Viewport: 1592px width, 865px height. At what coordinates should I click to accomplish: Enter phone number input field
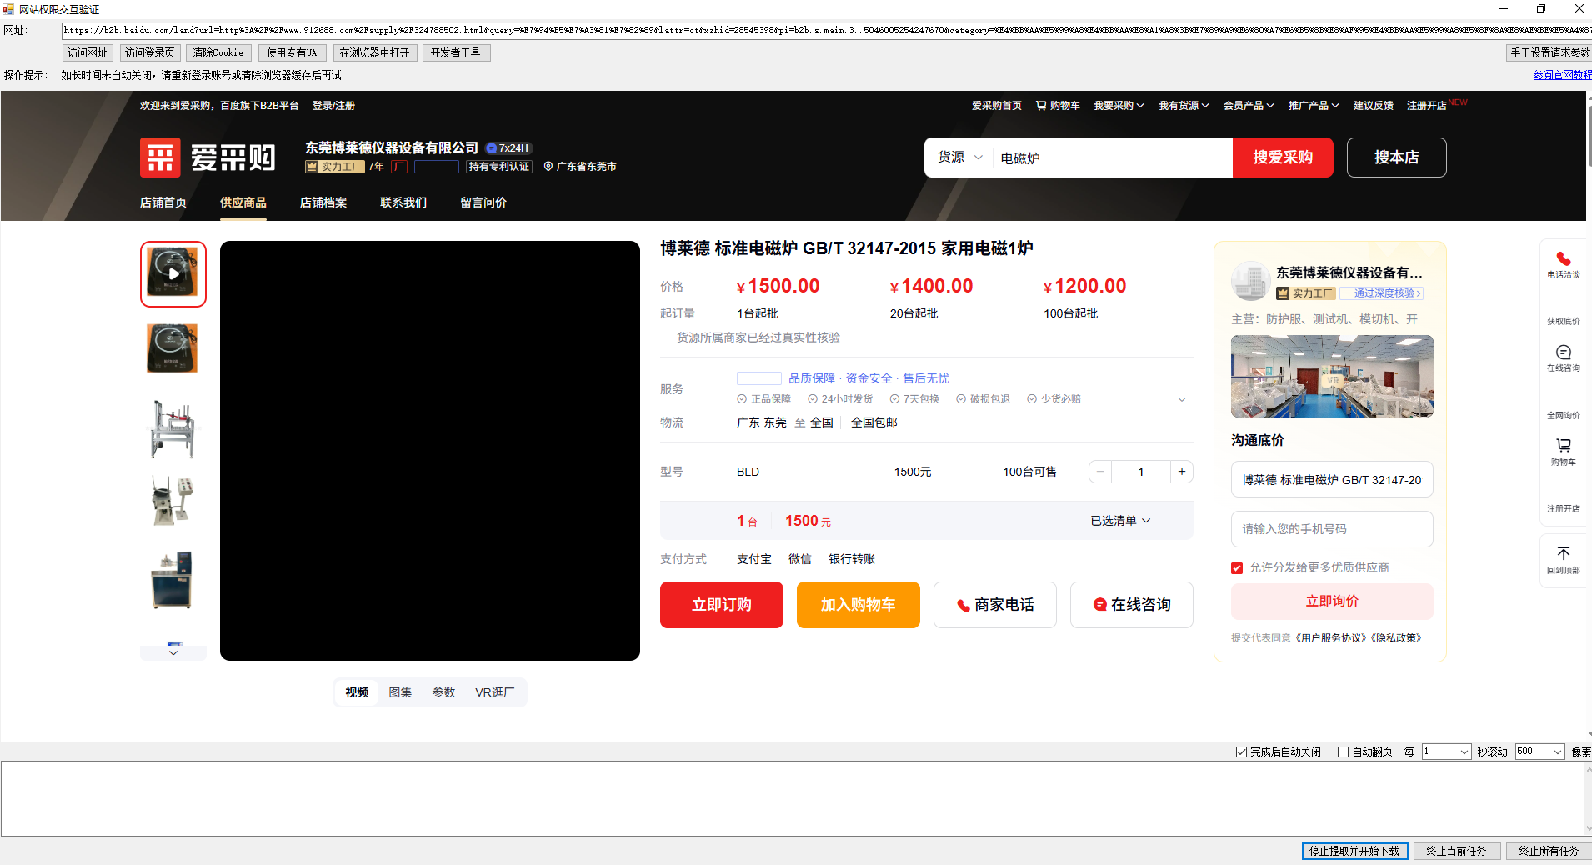click(1331, 529)
